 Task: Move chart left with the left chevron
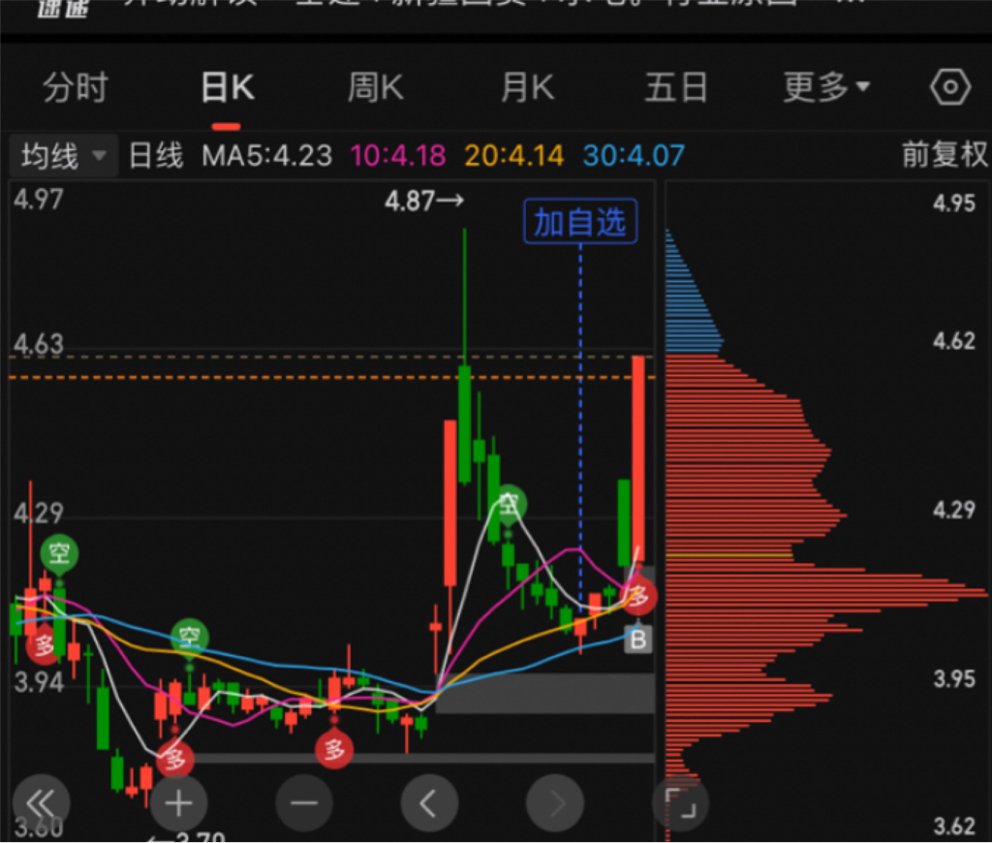point(429,803)
